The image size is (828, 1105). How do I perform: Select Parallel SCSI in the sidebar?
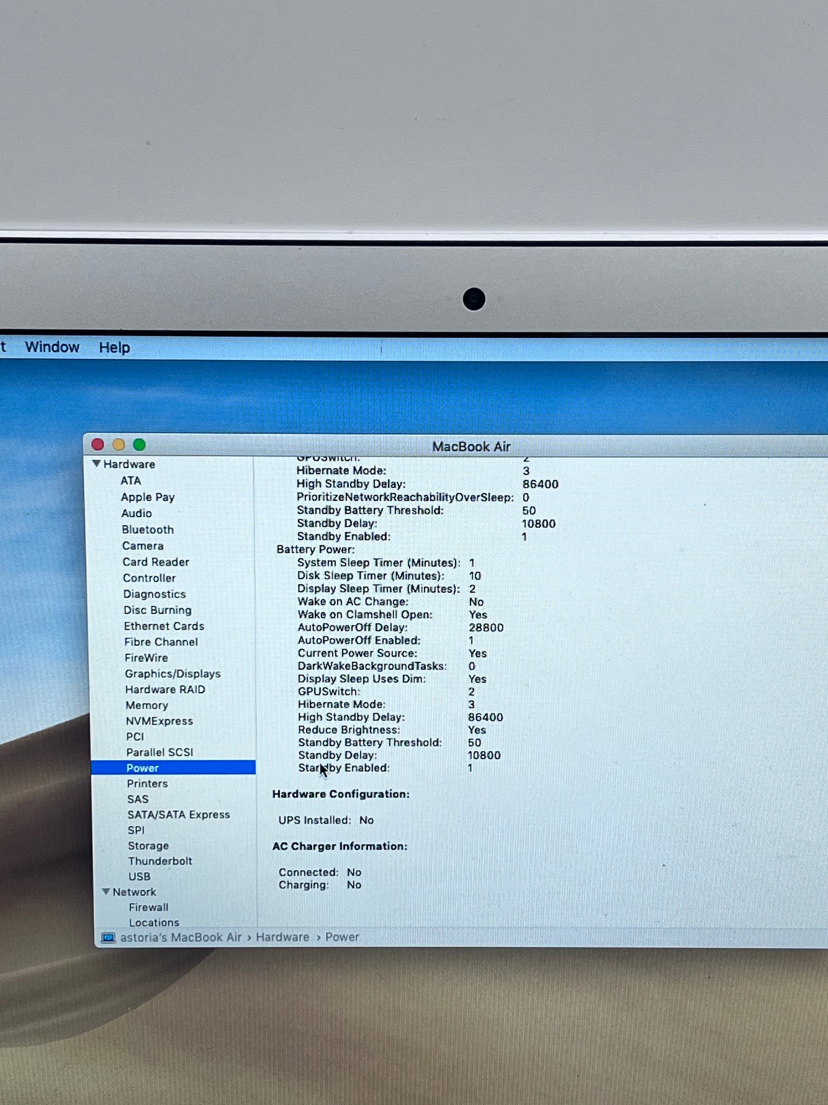coord(160,752)
